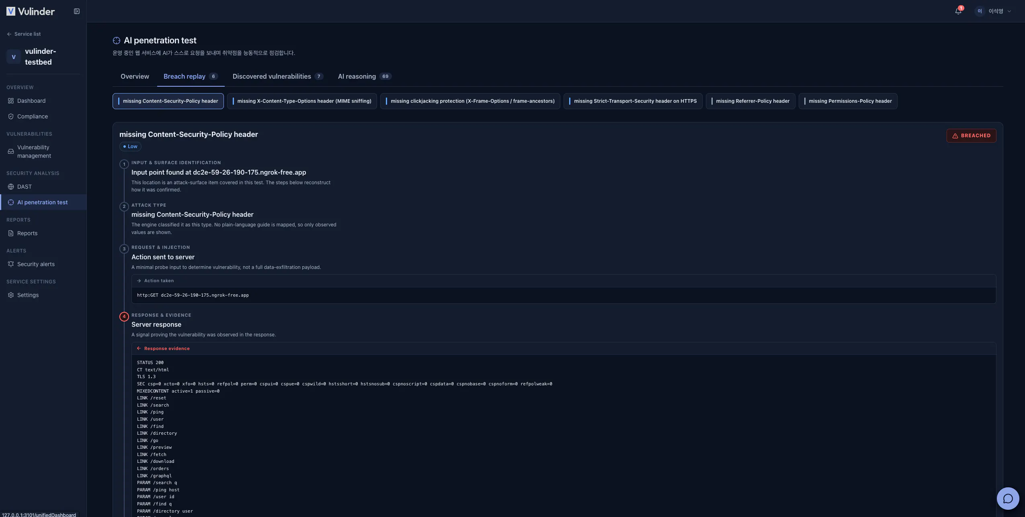Click 'PARAM /ping host' line

(158, 490)
